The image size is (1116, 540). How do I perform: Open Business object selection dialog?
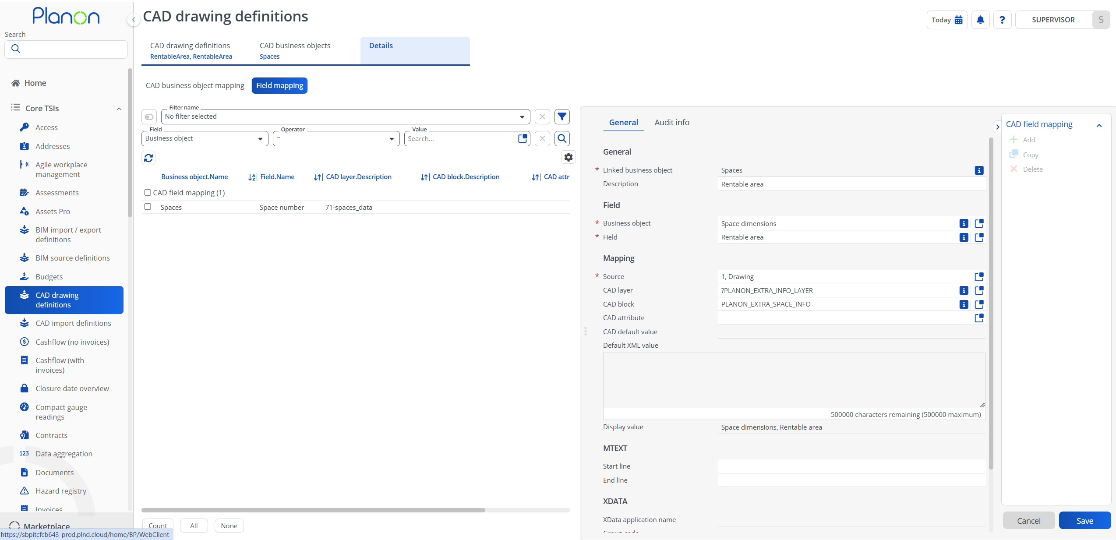click(x=979, y=223)
